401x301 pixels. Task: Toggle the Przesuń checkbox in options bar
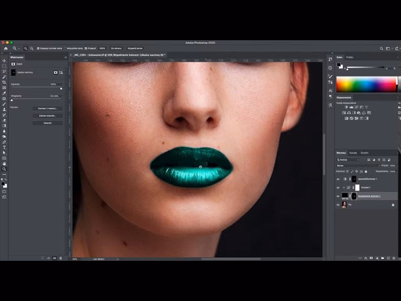pyautogui.click(x=85, y=48)
